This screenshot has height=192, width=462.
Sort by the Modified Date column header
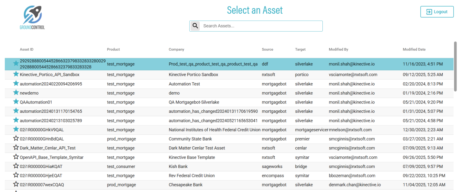pos(414,49)
